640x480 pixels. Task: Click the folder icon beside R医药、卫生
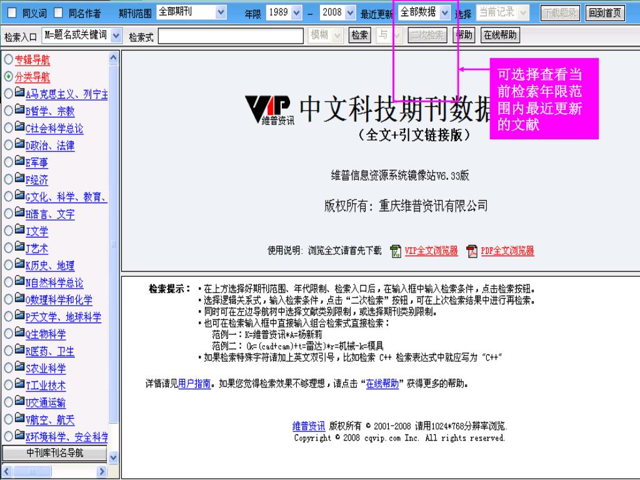click(x=19, y=349)
